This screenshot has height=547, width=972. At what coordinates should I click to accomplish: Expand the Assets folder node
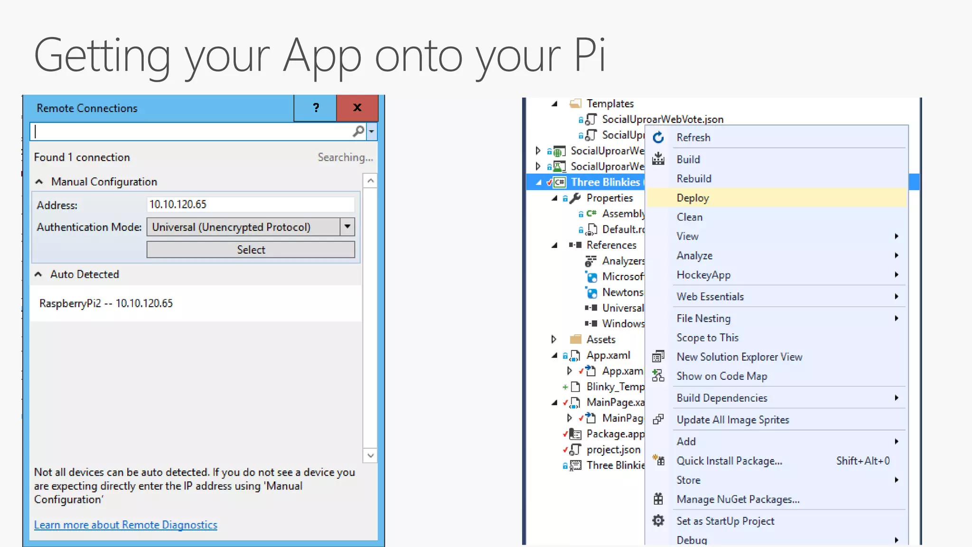(553, 340)
